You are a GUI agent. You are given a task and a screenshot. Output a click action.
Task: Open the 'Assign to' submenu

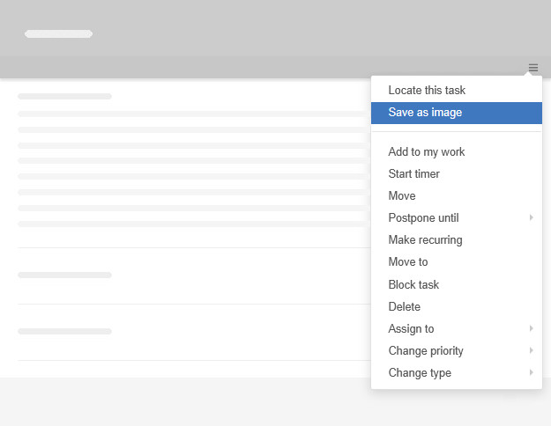pos(411,329)
